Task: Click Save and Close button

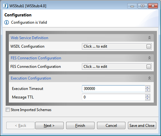Action: click(142, 126)
